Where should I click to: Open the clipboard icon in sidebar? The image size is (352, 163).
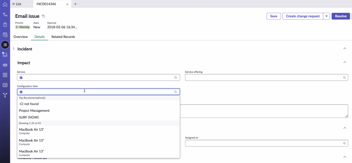click(x=5, y=25)
